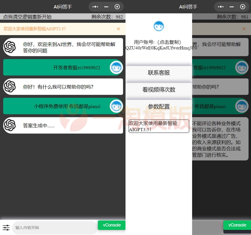Focus the 输入内容开始 input field
The height and width of the screenshot is (235, 251).
click(x=55, y=228)
